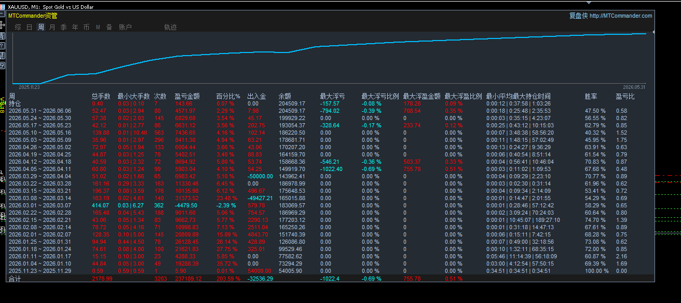The image size is (681, 303).
Task: Click the 2025.11.23 start date on chart
Action: pyautogui.click(x=29, y=87)
